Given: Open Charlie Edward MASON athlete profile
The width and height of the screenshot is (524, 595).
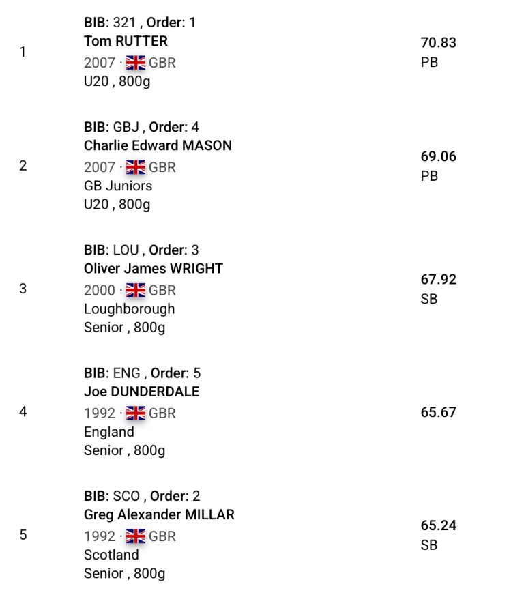Looking at the screenshot, I should tap(158, 145).
